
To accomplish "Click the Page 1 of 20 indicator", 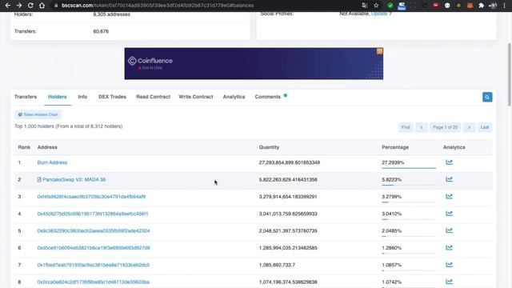I will click(446, 127).
